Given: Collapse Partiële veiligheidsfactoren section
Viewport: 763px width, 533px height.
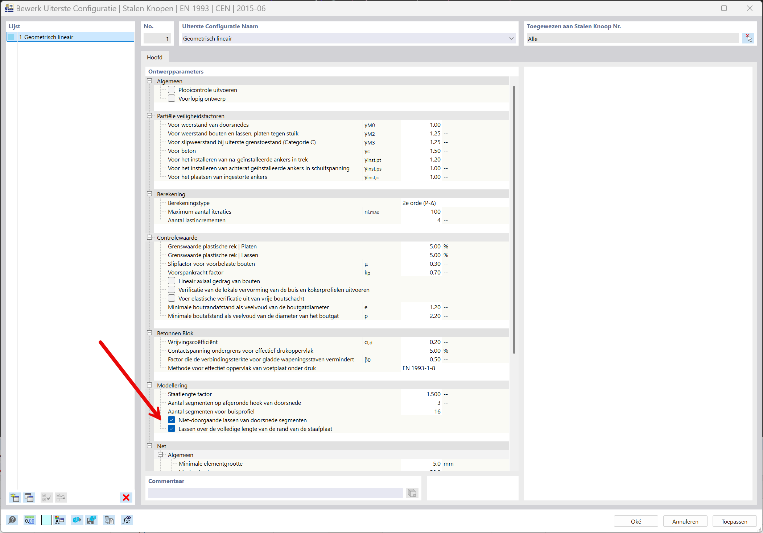Looking at the screenshot, I should [x=149, y=116].
